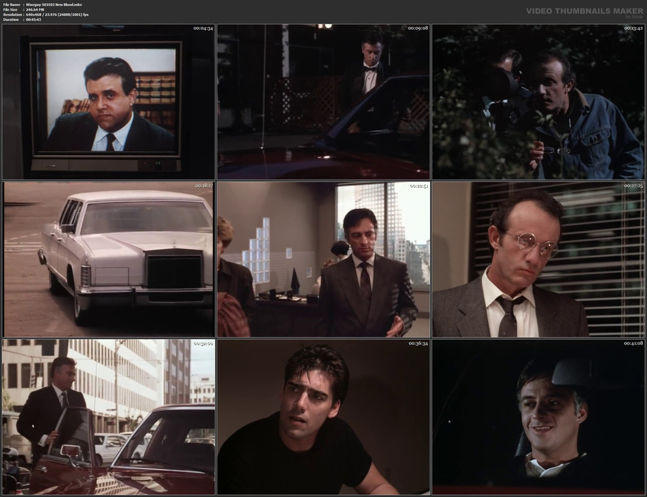Screen dimensions: 647x497
Task: Select the thumbnail at 00:27:25
Action: pyautogui.click(x=538, y=259)
